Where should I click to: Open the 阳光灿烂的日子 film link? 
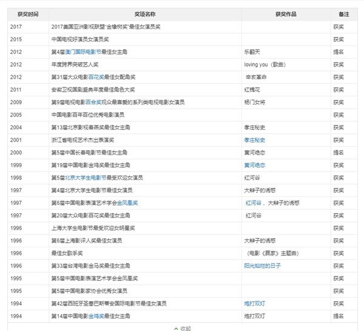coord(262,266)
